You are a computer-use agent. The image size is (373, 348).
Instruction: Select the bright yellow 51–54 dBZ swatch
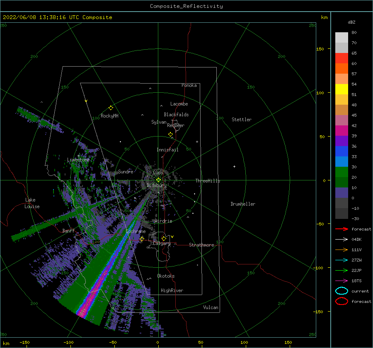pyautogui.click(x=342, y=89)
